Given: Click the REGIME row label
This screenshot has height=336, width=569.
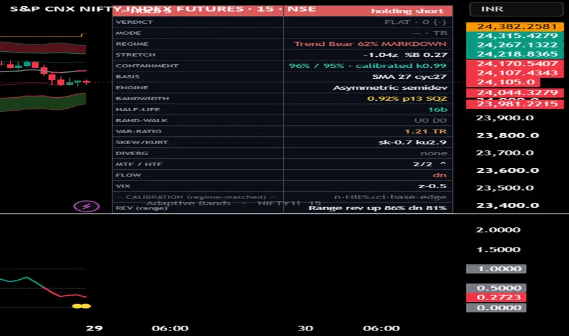Looking at the screenshot, I should coord(132,44).
